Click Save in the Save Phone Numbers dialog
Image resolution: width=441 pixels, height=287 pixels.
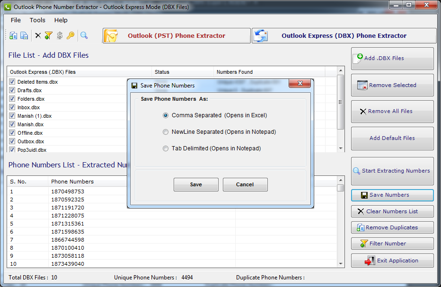tap(196, 185)
